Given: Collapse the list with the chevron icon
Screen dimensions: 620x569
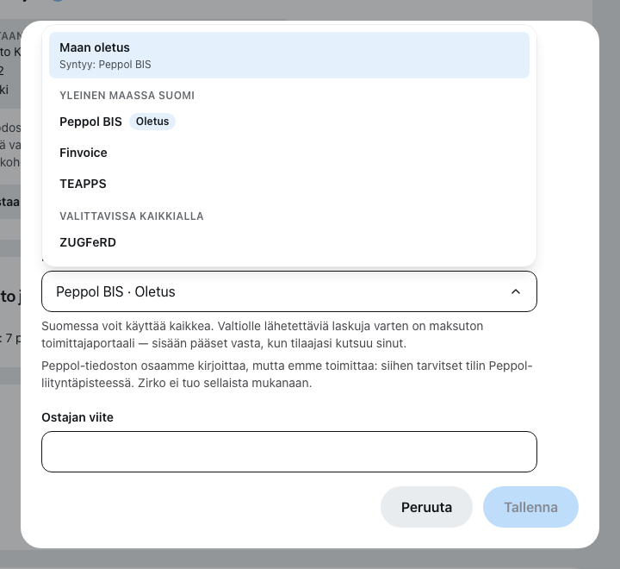Looking at the screenshot, I should 516,291.
